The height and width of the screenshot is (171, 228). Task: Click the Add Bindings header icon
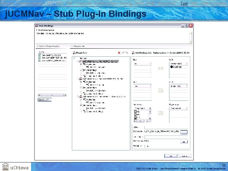[133, 53]
